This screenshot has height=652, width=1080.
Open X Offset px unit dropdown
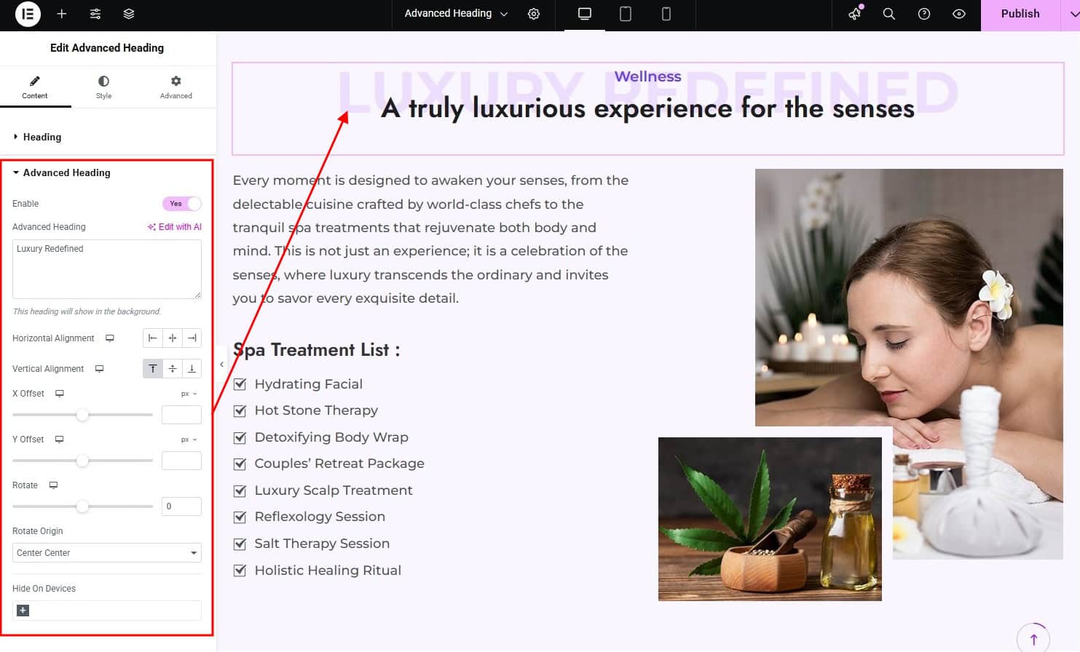189,394
